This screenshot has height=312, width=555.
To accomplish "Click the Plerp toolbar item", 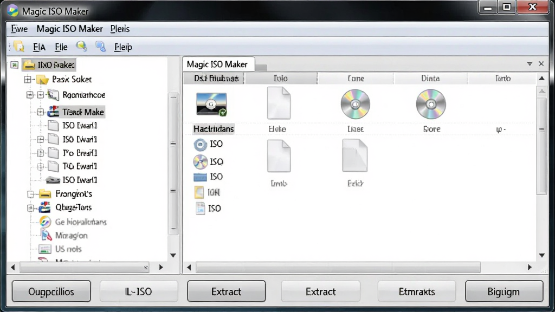I will pos(123,47).
